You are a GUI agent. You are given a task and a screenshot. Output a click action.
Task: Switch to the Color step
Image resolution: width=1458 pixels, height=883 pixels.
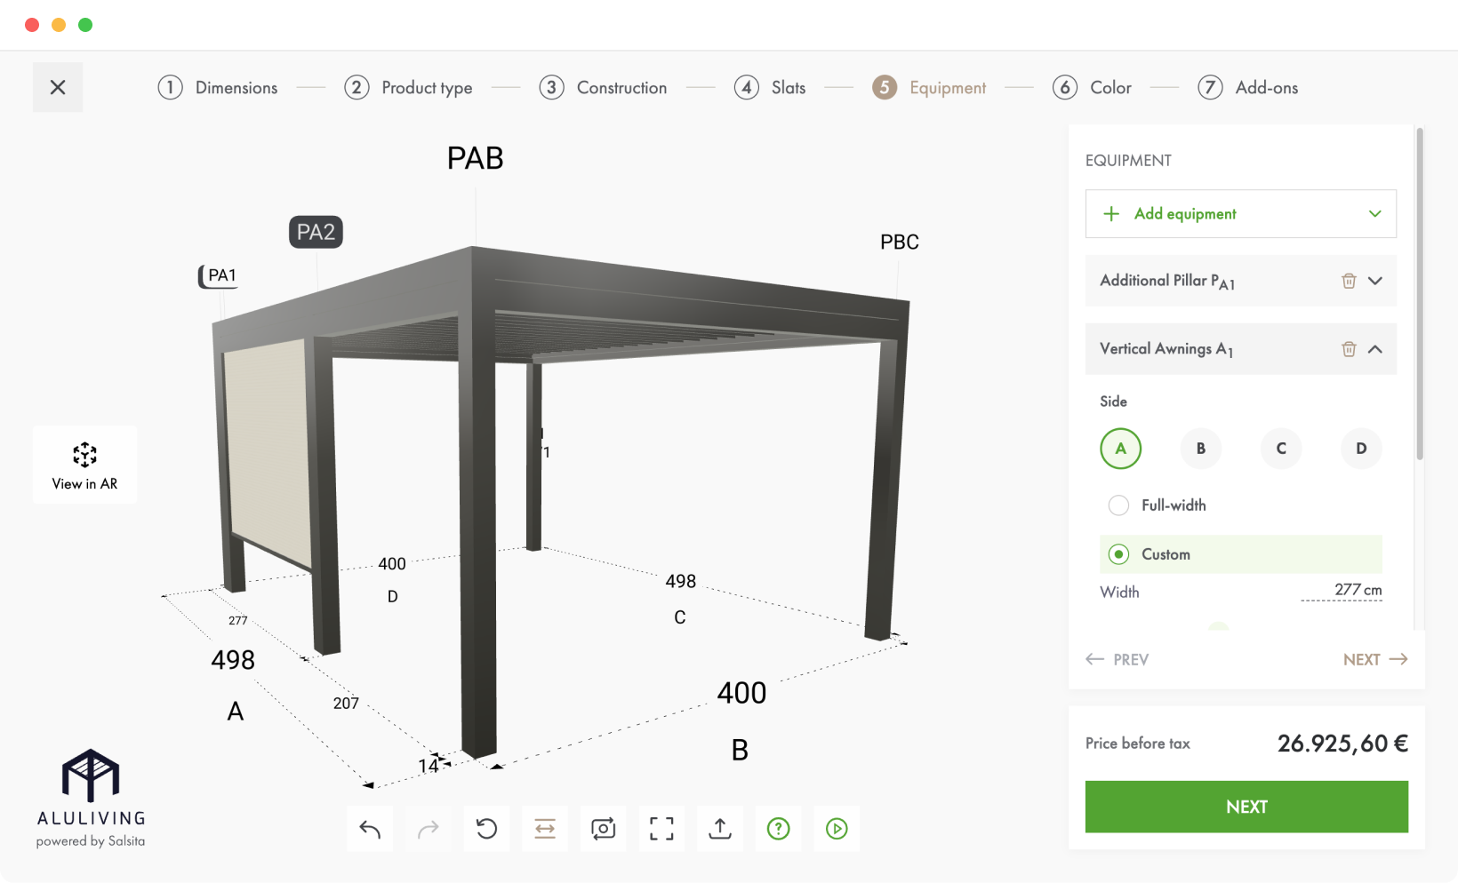[1093, 87]
